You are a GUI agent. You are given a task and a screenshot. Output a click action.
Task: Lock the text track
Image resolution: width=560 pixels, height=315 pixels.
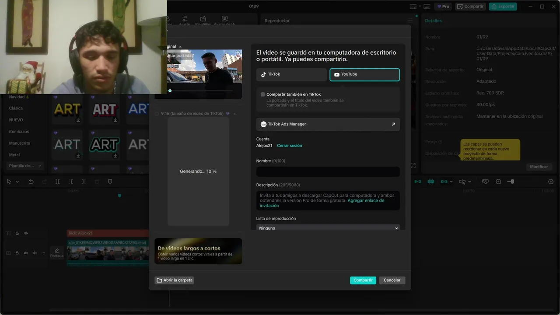(x=17, y=233)
